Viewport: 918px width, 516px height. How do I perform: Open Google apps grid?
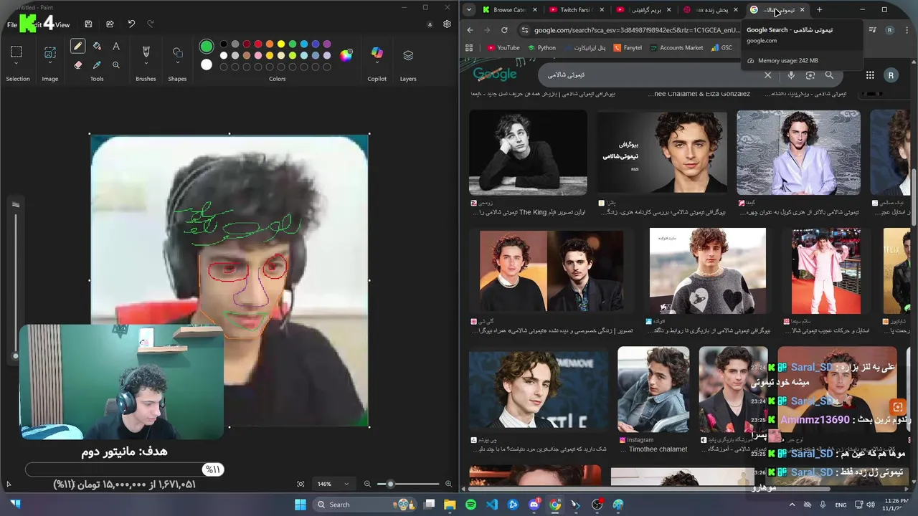click(870, 75)
